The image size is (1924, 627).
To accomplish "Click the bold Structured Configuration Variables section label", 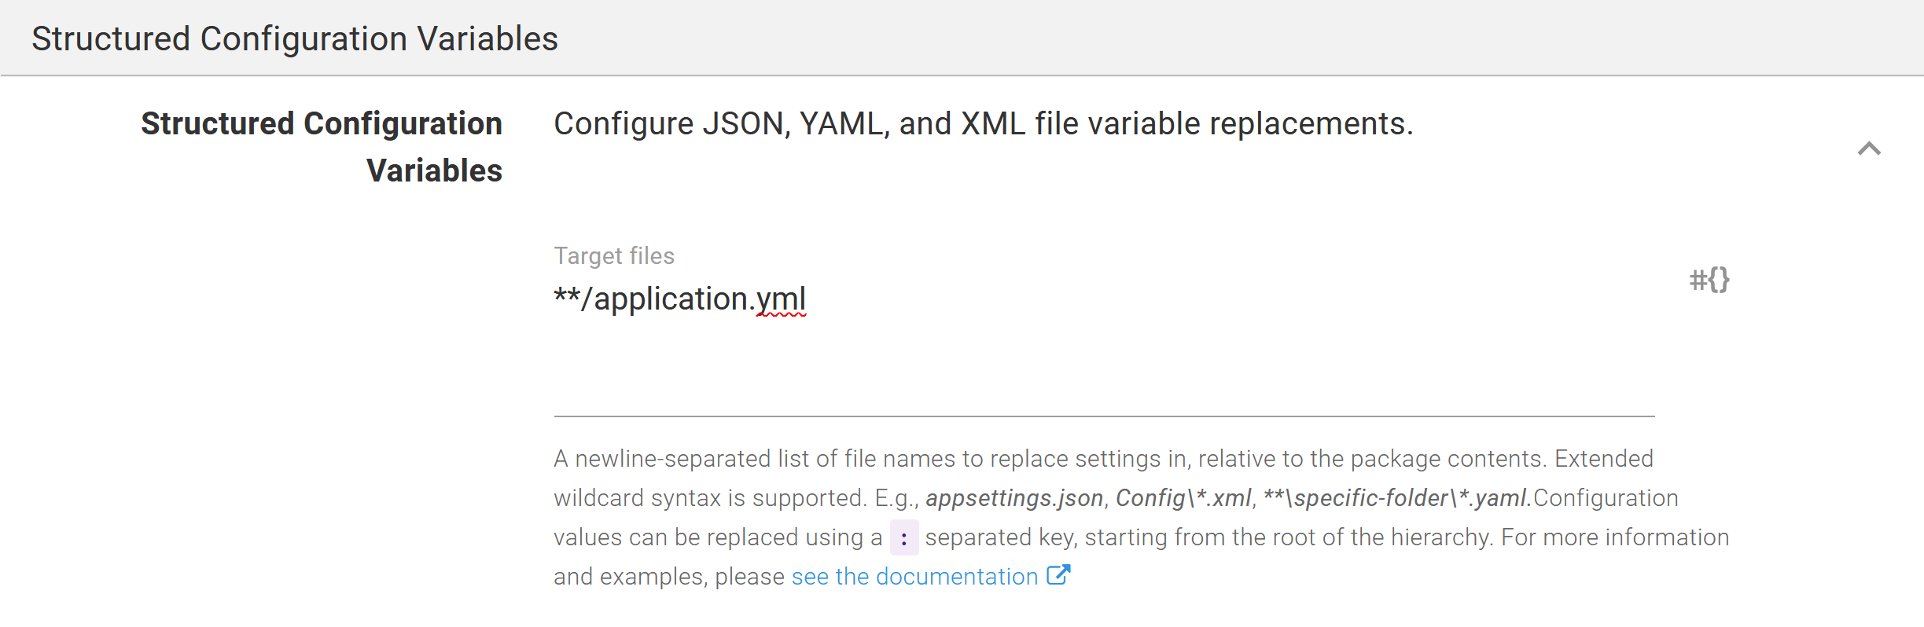I will point(322,147).
